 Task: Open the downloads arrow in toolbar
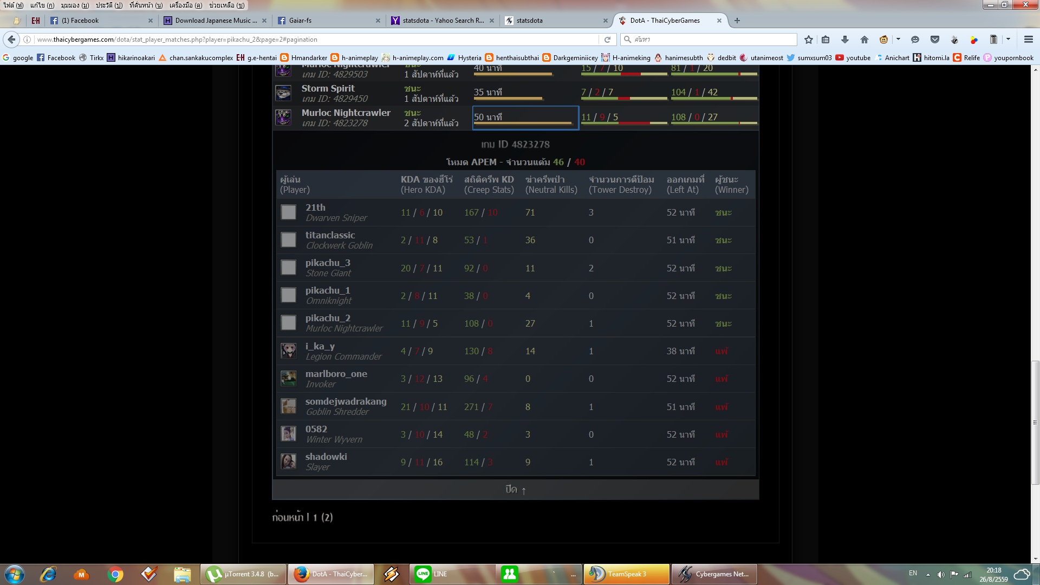[844, 40]
